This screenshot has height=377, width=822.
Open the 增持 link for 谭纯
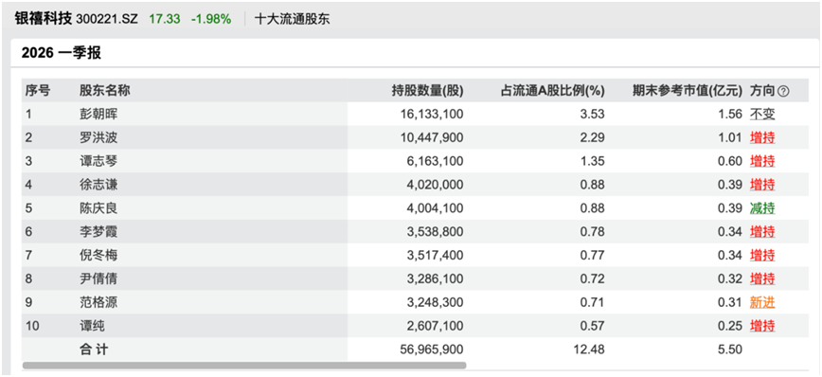coord(762,326)
